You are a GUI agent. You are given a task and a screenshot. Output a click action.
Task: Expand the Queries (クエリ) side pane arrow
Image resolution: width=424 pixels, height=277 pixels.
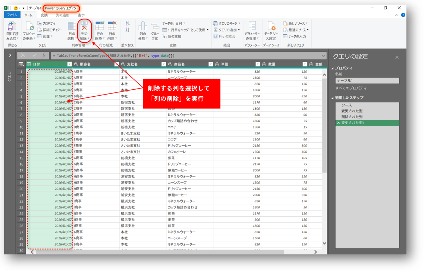pyautogui.click(x=10, y=55)
